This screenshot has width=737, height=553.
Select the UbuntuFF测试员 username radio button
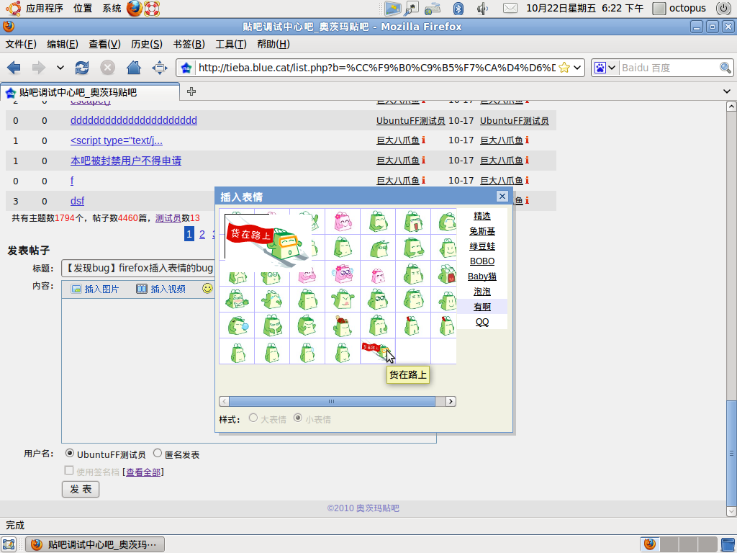70,454
